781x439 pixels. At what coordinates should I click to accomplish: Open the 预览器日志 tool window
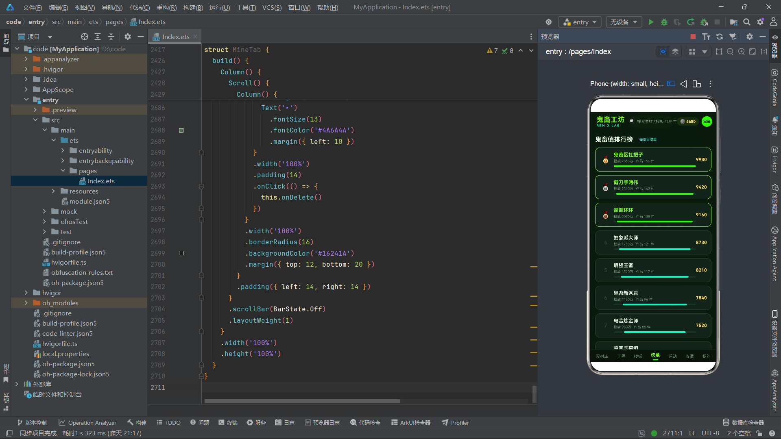point(322,423)
